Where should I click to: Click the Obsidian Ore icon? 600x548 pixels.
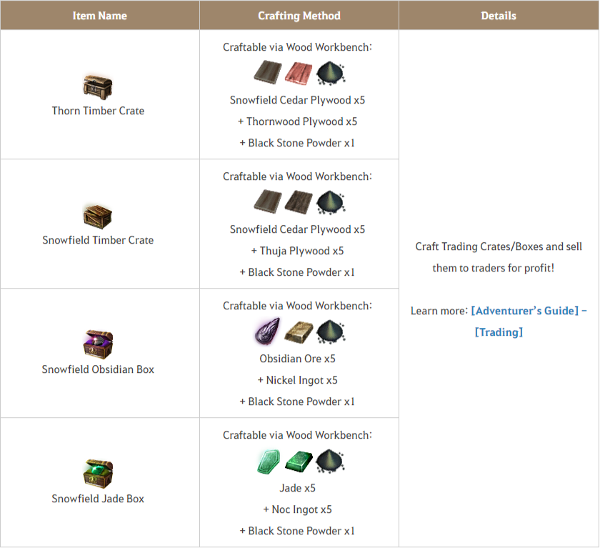tap(267, 332)
